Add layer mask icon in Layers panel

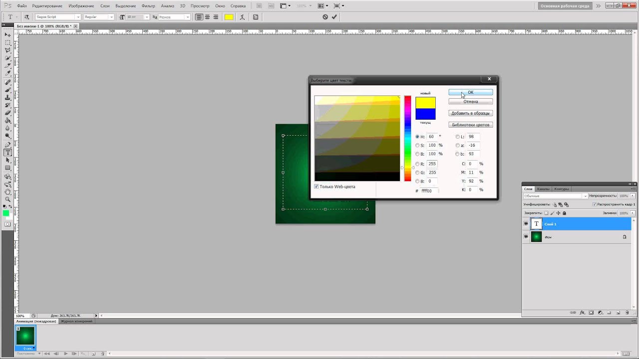click(591, 313)
